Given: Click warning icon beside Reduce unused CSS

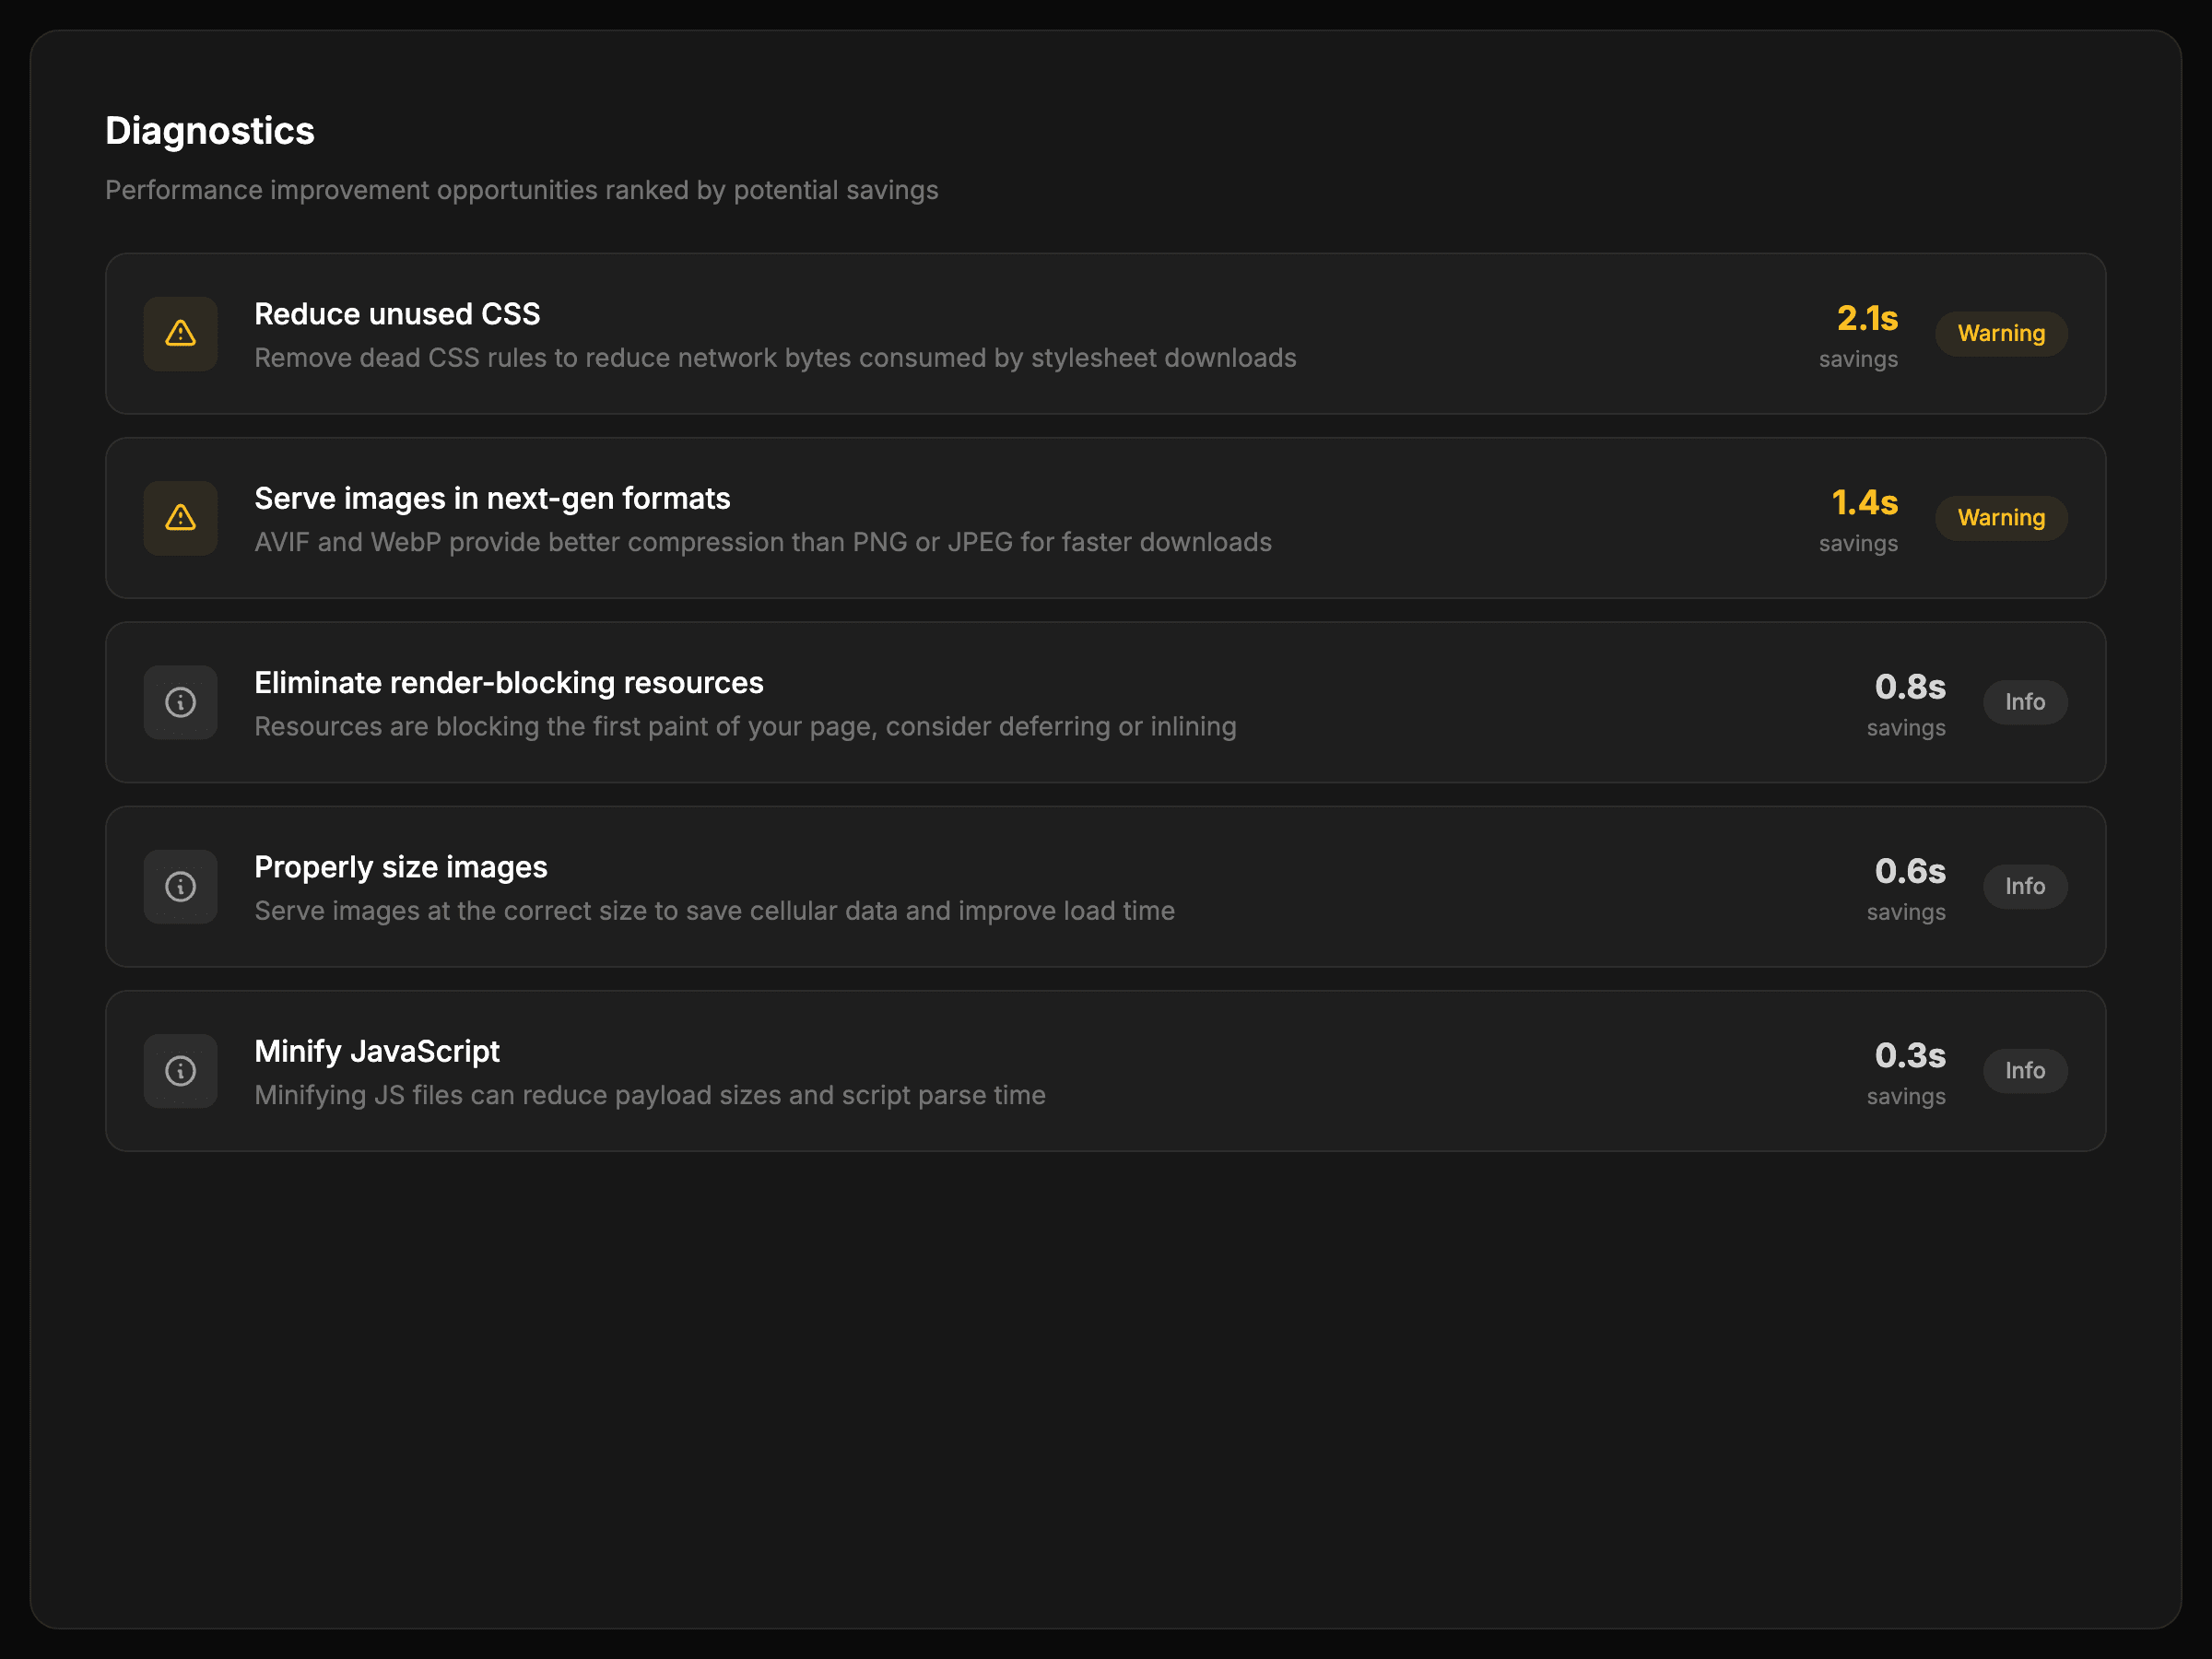Looking at the screenshot, I should click(x=180, y=333).
